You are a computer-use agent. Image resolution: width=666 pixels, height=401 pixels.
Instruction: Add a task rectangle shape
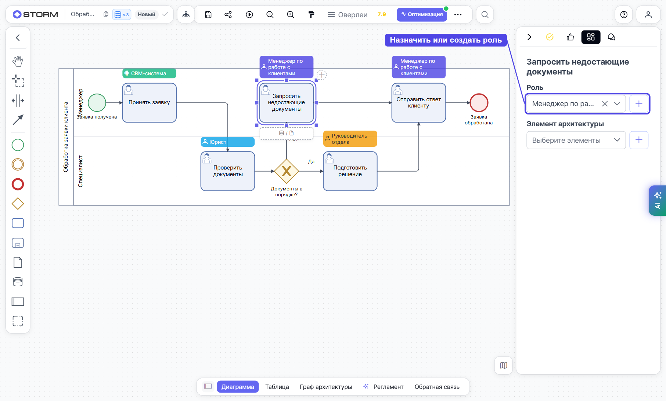18,223
